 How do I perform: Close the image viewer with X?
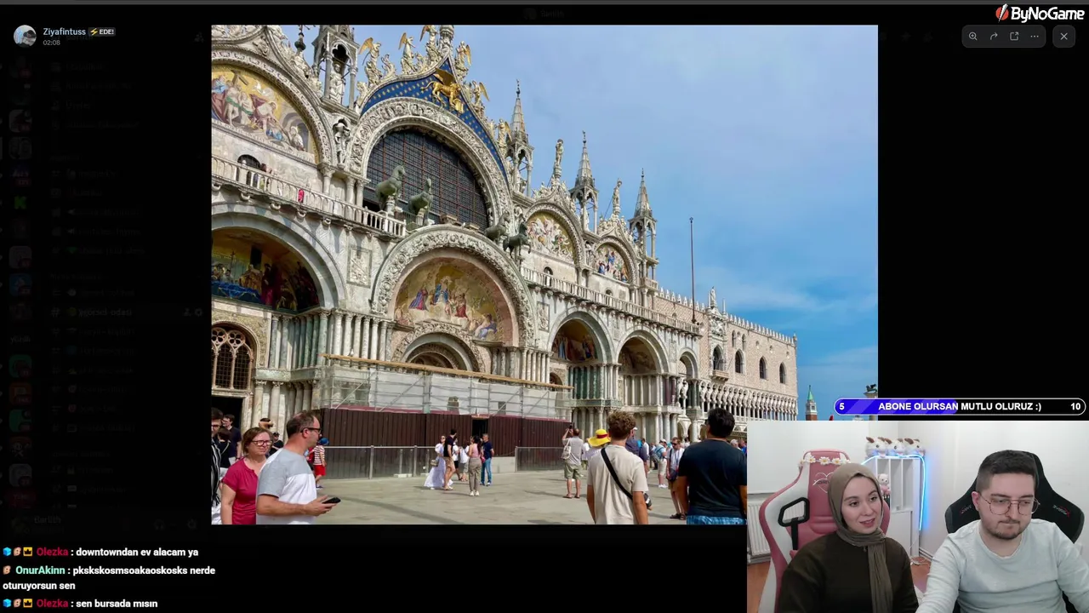pyautogui.click(x=1063, y=37)
